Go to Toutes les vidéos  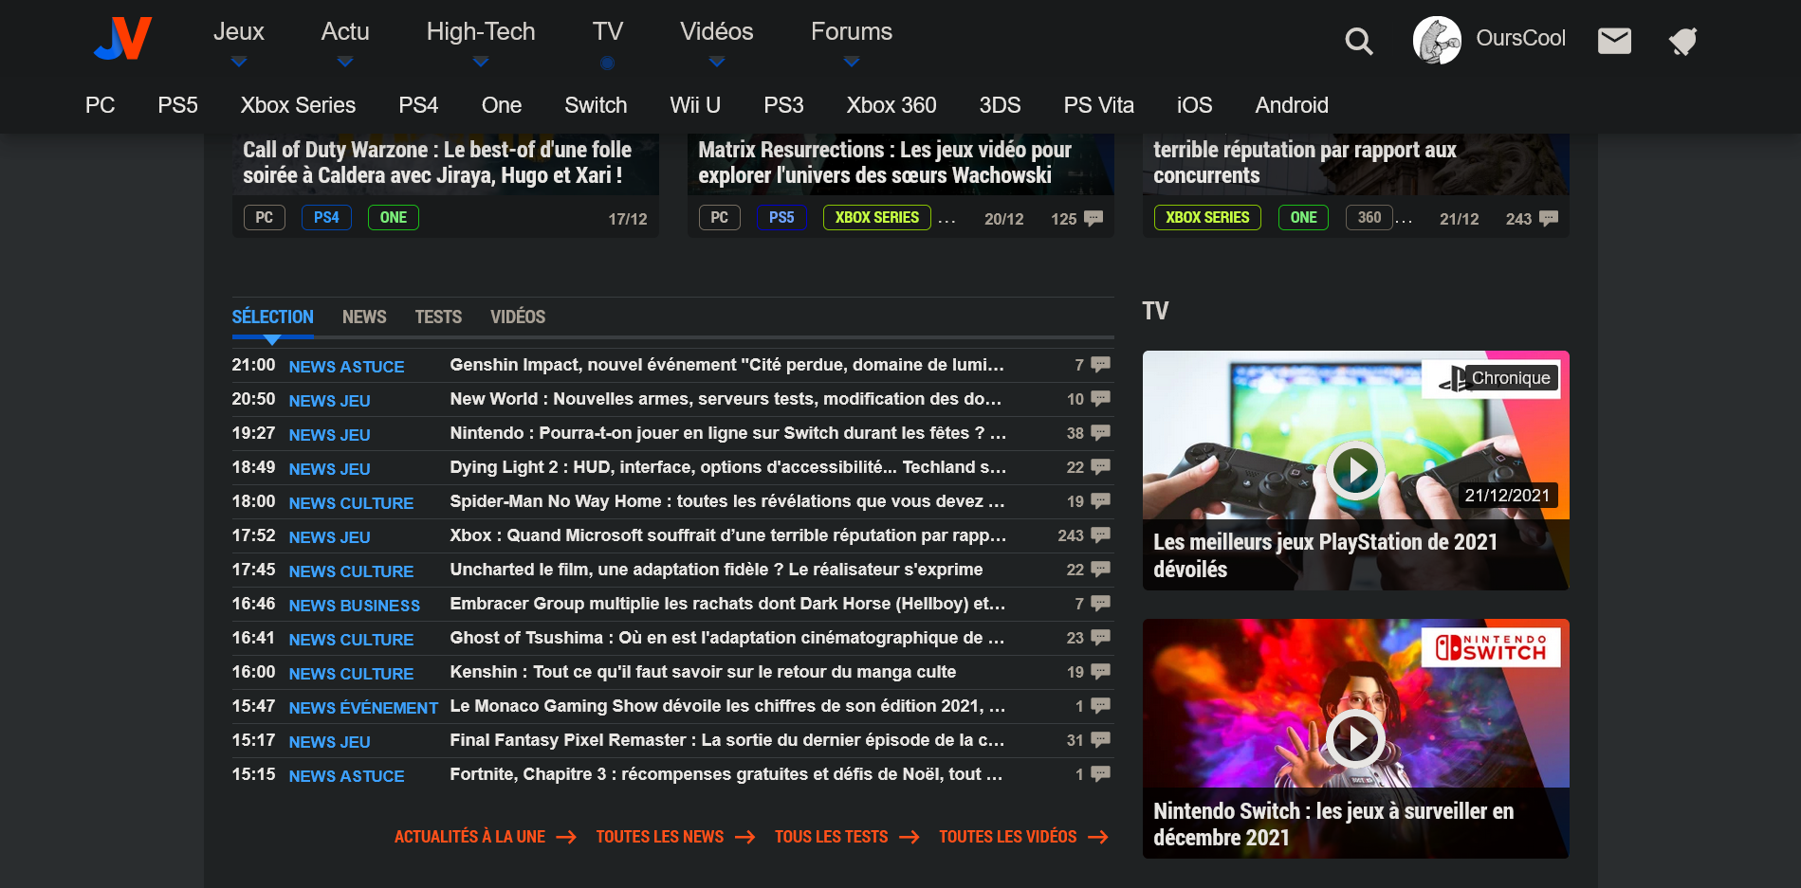[x=1023, y=837]
